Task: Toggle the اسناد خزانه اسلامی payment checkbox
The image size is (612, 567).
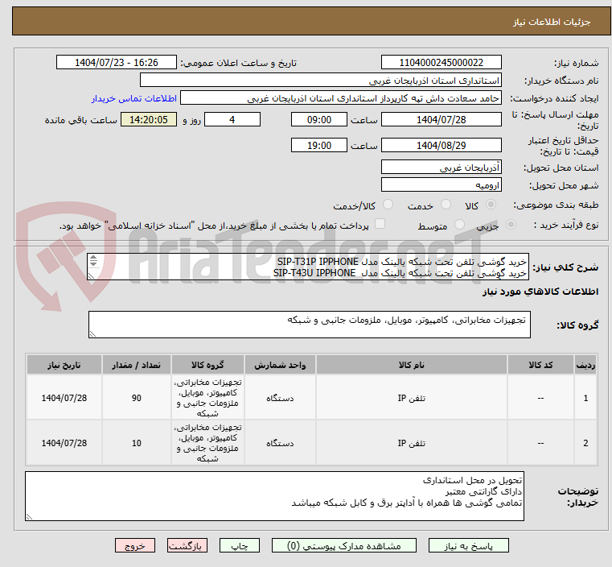Action: [x=380, y=224]
